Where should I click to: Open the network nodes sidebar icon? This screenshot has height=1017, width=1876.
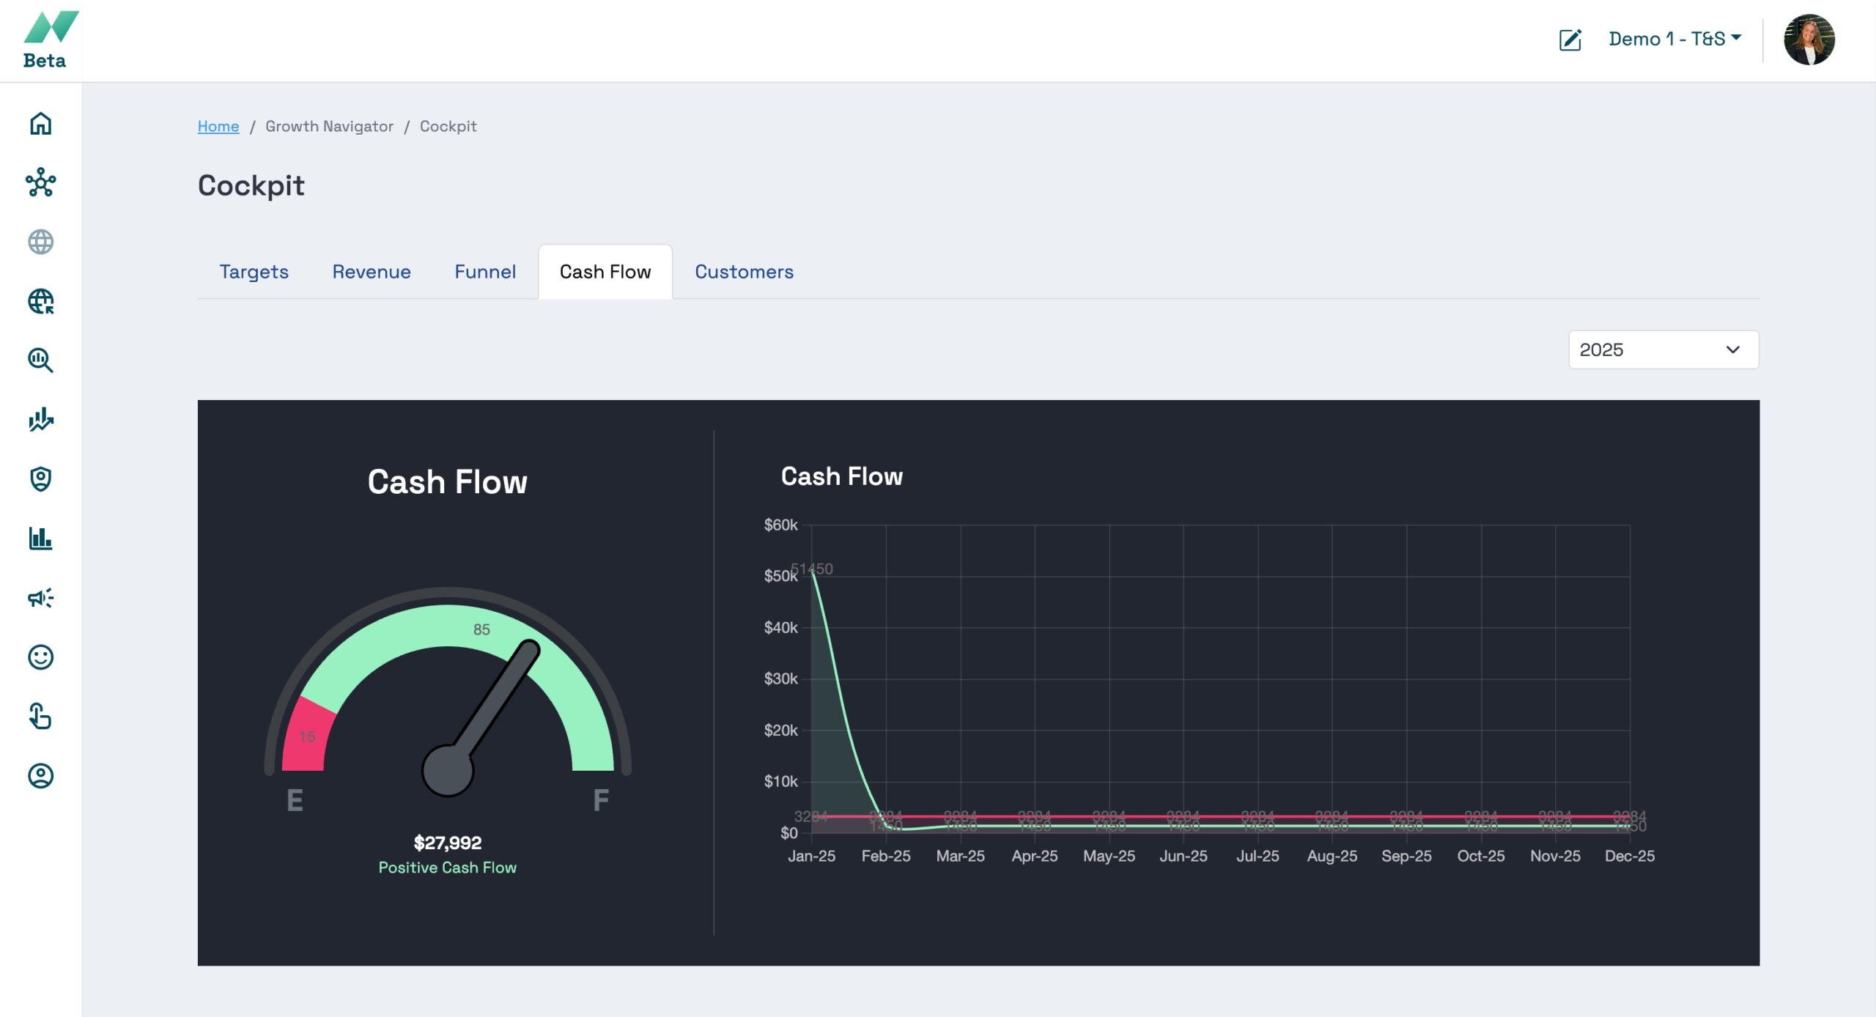[x=40, y=182]
